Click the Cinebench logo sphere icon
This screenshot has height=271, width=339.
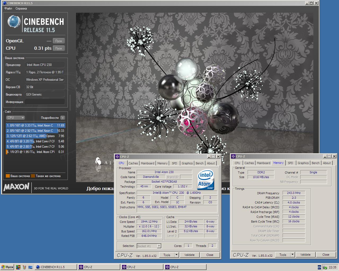coord(14,22)
